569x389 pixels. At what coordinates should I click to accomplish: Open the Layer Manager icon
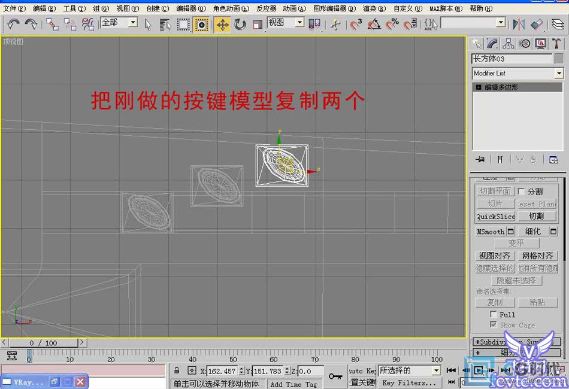click(558, 25)
